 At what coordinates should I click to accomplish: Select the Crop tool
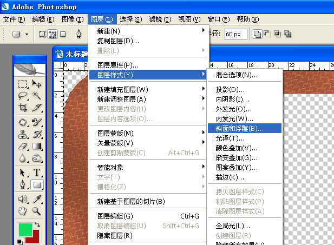23,108
